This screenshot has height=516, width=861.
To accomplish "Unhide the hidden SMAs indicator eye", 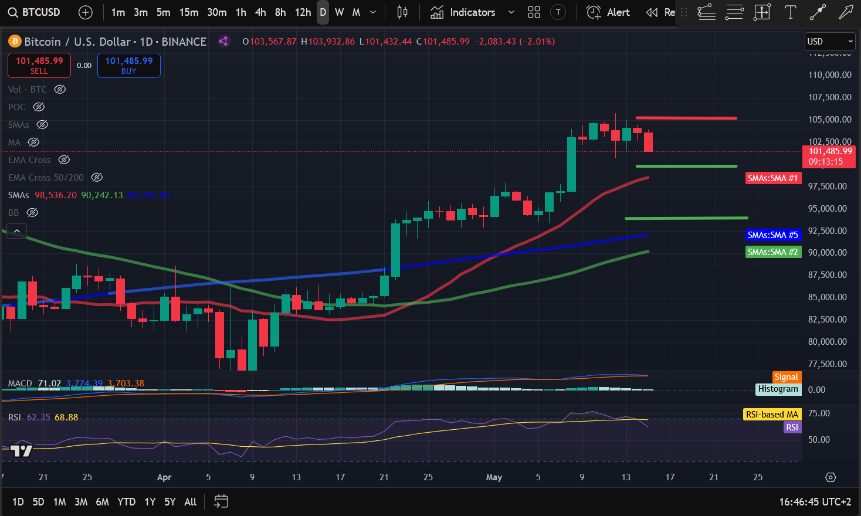I will [x=42, y=124].
